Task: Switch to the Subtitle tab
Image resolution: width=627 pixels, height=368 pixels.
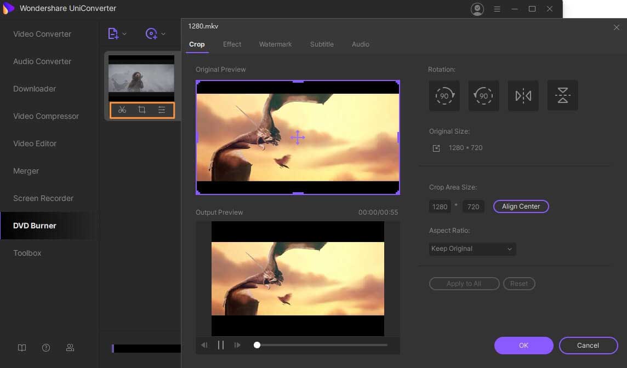Action: coord(322,44)
